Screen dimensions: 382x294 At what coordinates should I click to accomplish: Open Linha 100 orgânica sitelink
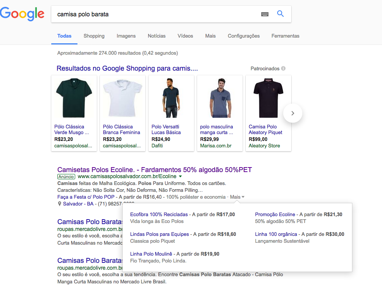pos(276,234)
